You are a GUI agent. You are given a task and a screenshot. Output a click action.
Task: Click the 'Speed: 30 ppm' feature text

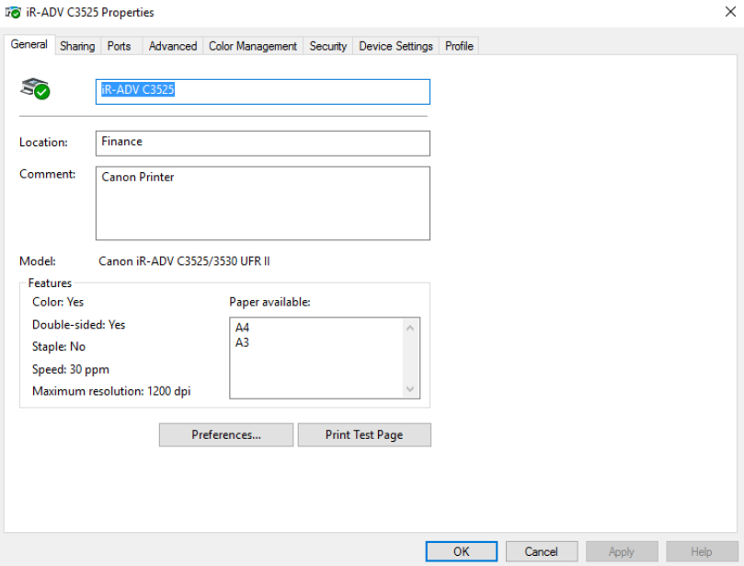[71, 369]
